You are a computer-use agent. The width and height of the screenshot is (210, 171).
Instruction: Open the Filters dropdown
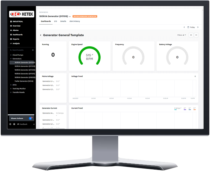click(x=181, y=35)
